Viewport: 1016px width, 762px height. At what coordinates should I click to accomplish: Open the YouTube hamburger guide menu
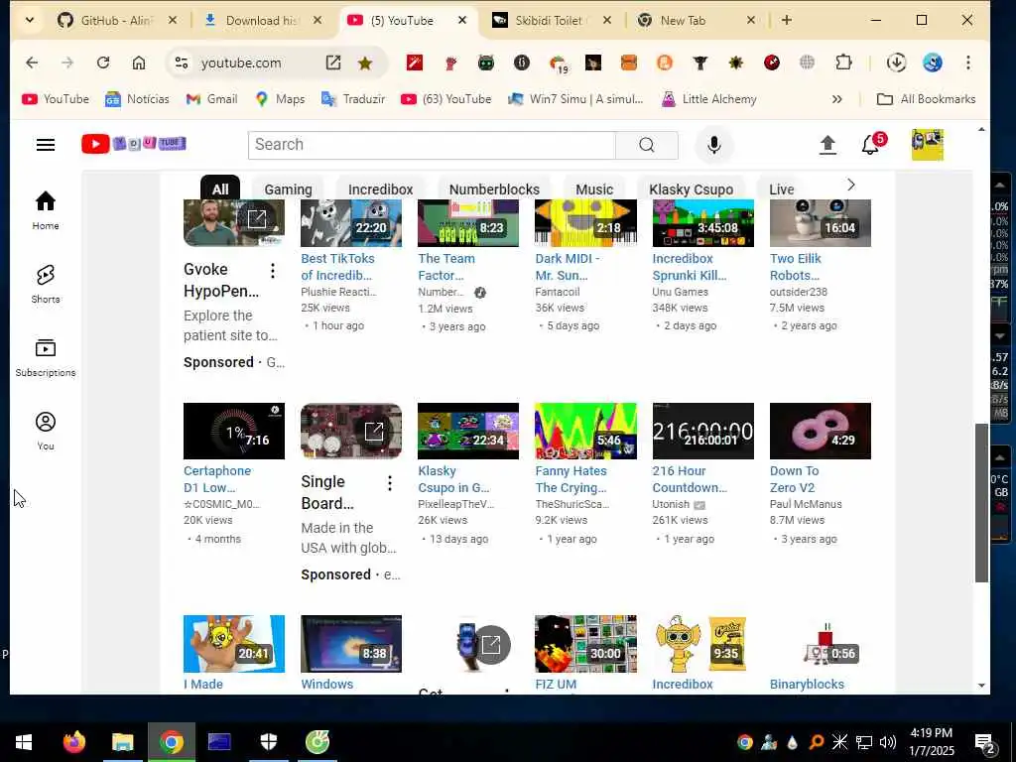point(46,145)
